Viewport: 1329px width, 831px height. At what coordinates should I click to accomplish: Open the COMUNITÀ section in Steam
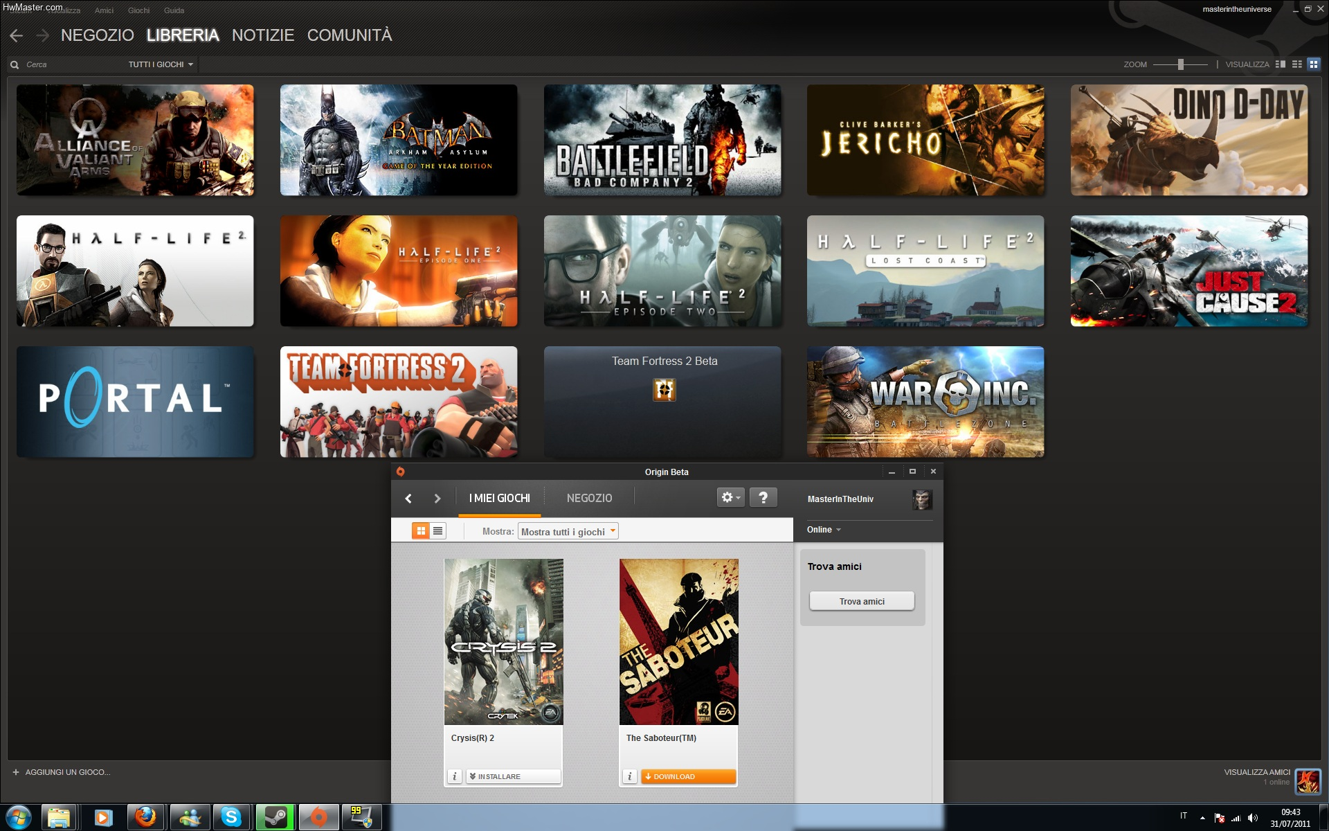(350, 35)
